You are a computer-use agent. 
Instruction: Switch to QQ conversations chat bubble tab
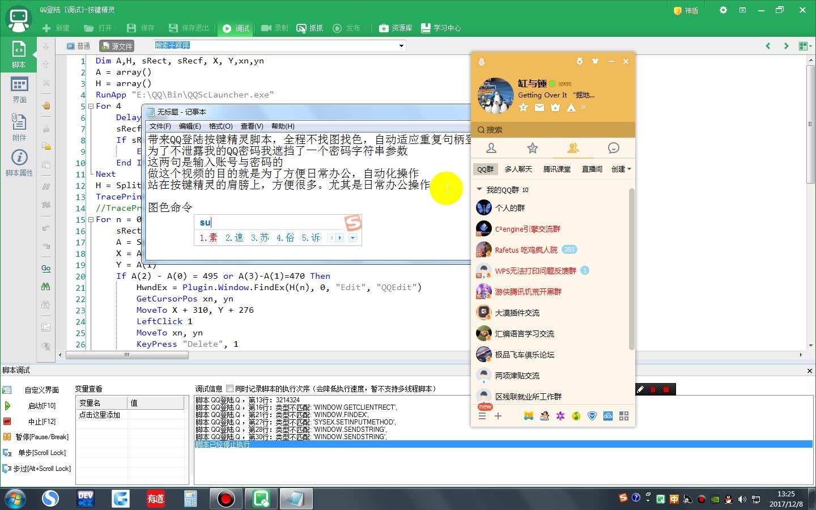[x=614, y=148]
